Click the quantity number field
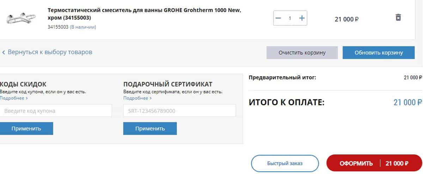423x174 pixels. pos(290,18)
